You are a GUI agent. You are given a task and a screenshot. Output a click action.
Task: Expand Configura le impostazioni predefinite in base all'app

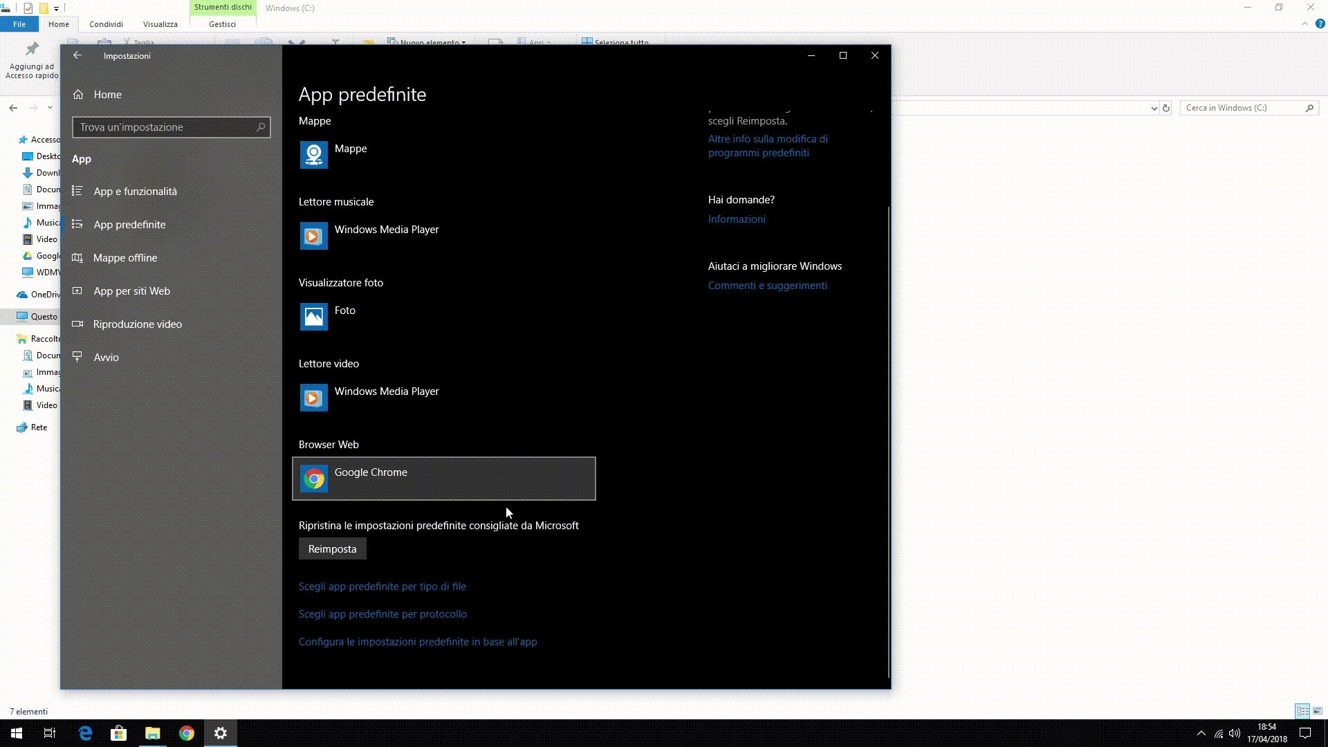click(418, 641)
